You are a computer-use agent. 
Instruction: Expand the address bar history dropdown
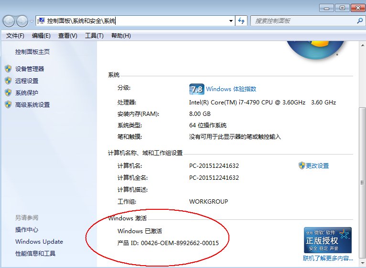coord(231,21)
